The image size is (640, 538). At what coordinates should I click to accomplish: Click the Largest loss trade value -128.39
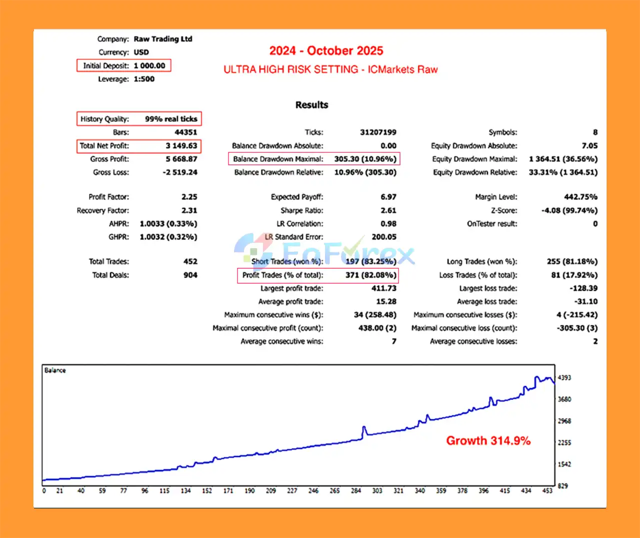click(583, 288)
